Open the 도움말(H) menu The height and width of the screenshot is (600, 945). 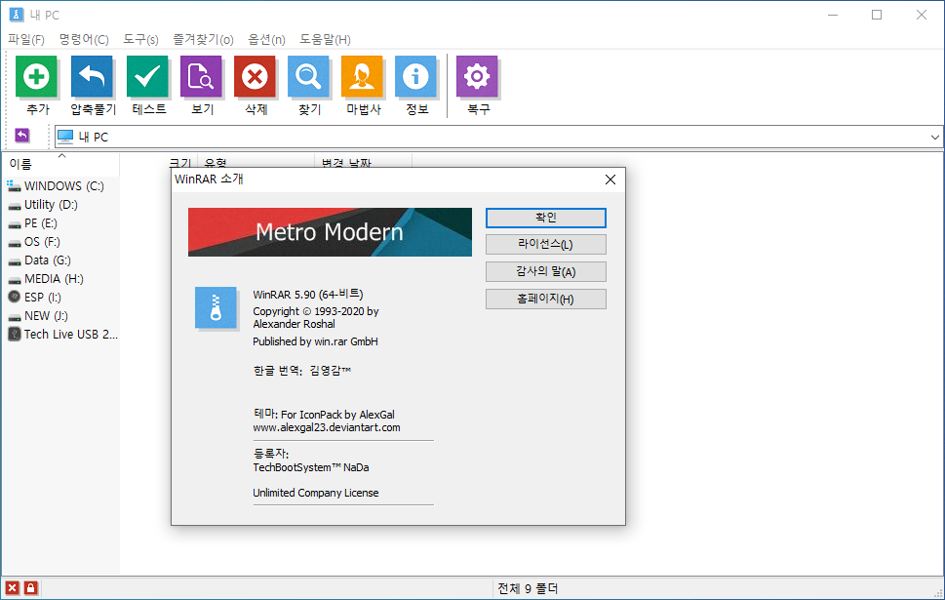pos(325,39)
